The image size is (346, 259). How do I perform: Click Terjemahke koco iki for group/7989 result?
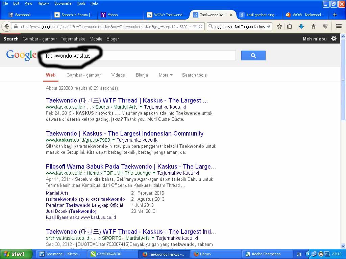pos(138,140)
